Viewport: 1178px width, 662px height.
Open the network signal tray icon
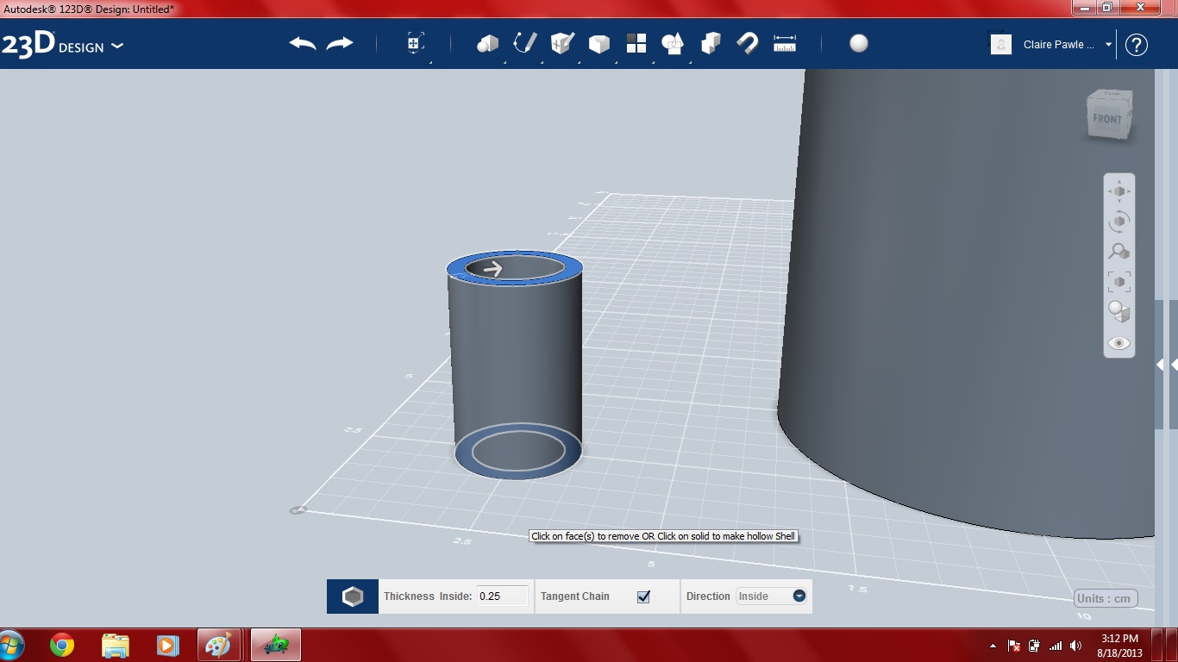click(x=1055, y=646)
